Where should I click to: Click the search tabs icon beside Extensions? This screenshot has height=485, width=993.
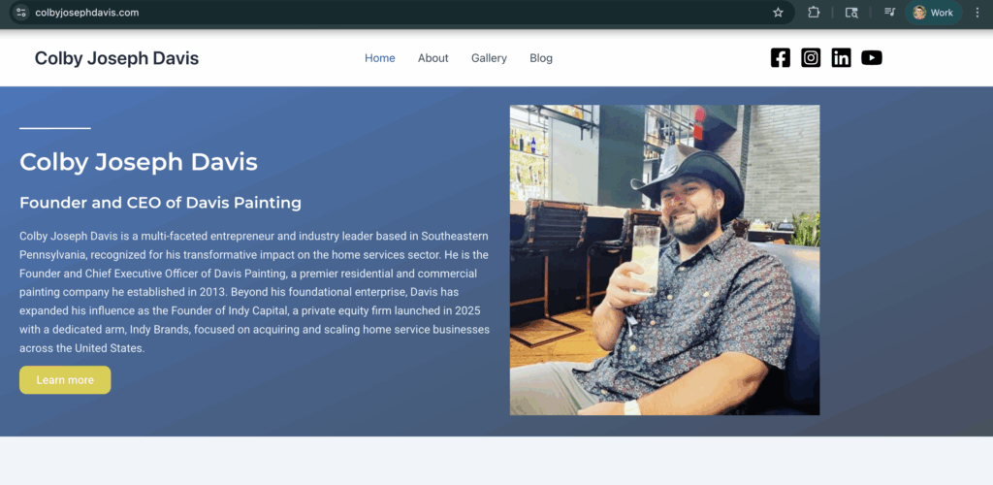(x=851, y=13)
